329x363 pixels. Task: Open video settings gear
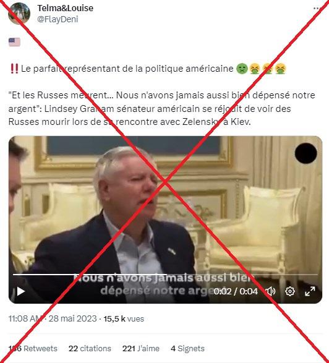(x=290, y=291)
